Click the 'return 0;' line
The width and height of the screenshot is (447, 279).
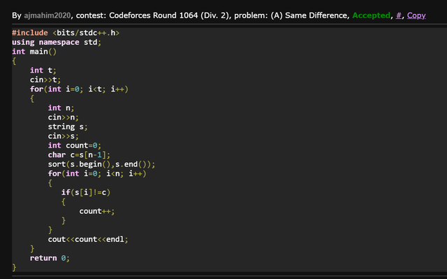pyautogui.click(x=50, y=258)
